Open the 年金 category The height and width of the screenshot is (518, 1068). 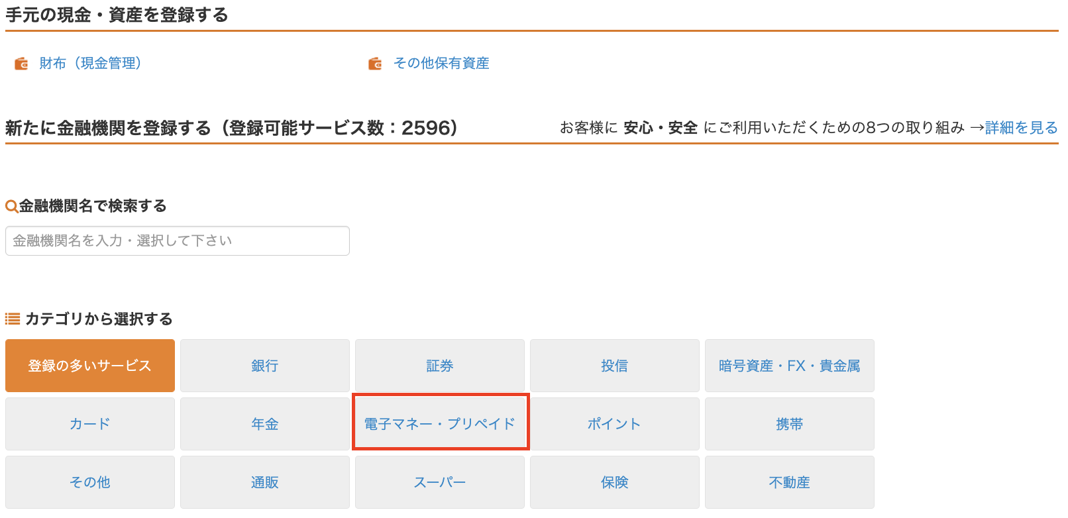[x=265, y=424]
